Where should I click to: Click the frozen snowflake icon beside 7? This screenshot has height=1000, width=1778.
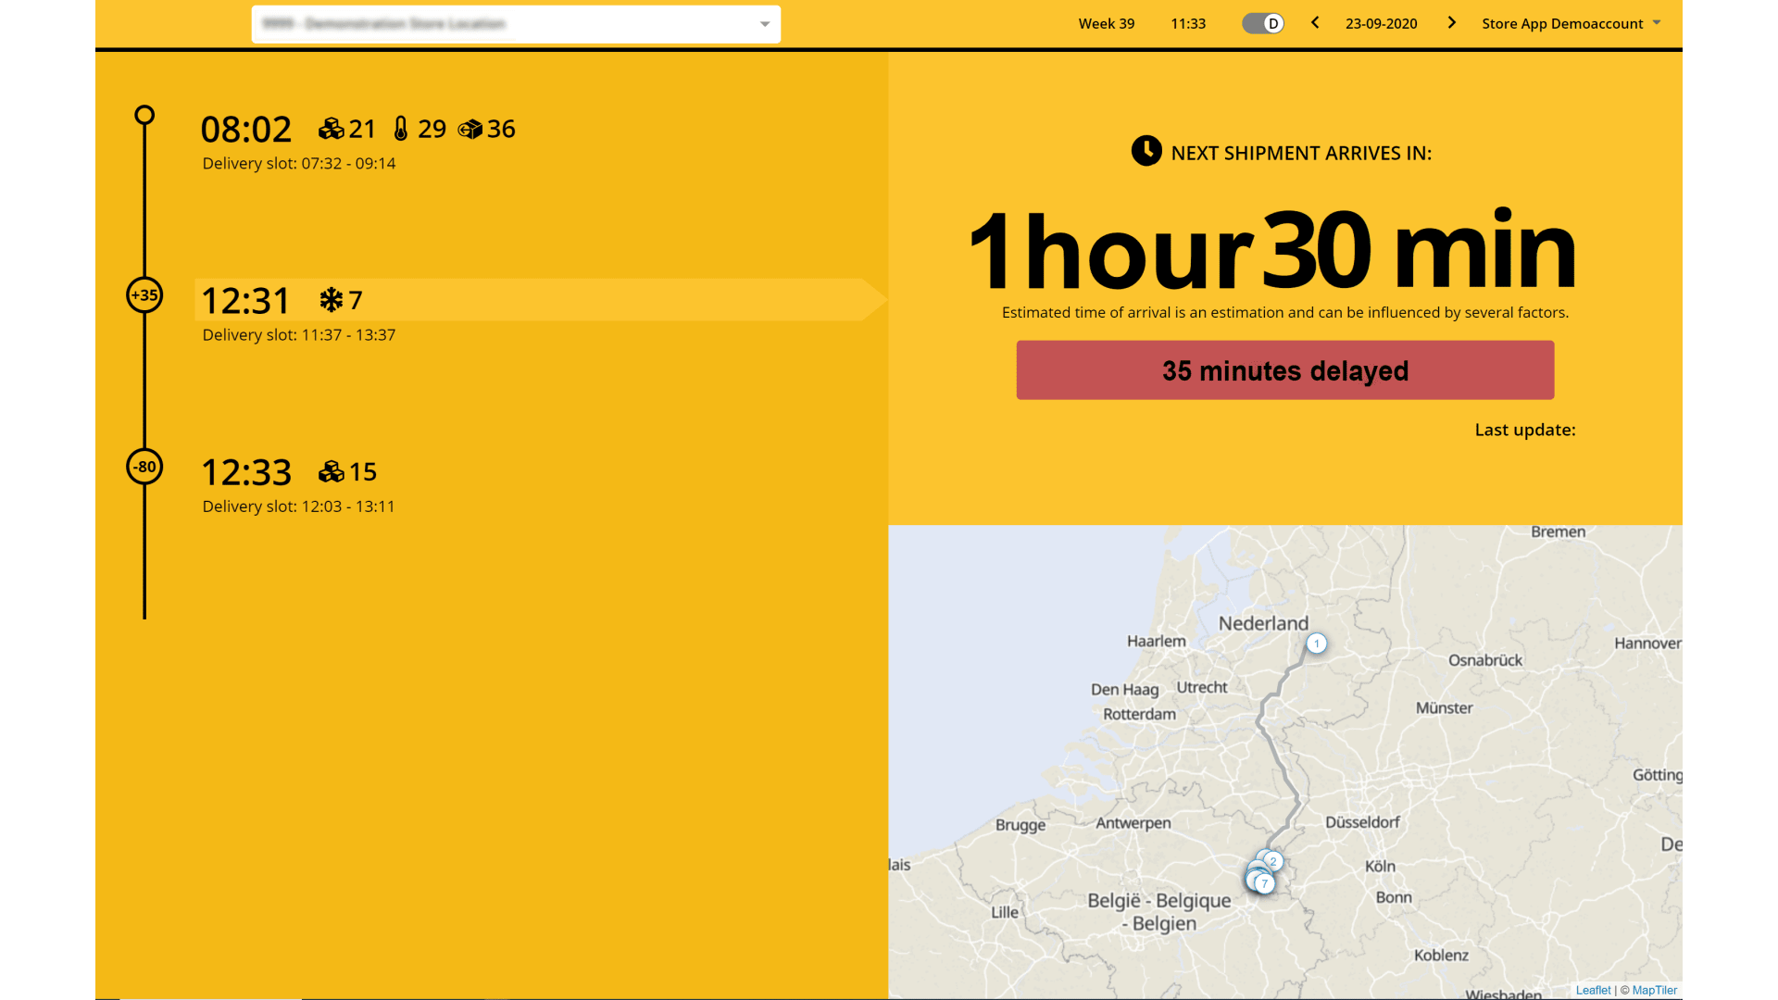point(331,300)
